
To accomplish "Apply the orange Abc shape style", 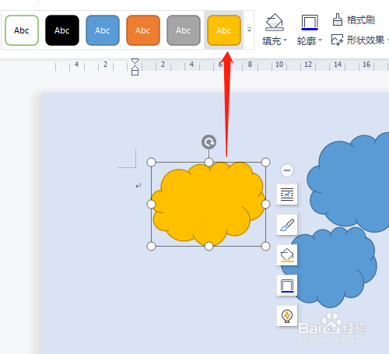I will [143, 30].
